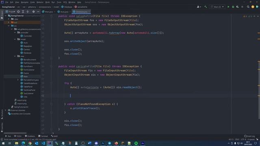The image size is (260, 146).
Task: Fold the caricaDaFile method via gutter marker
Action: pyautogui.click(x=51, y=67)
